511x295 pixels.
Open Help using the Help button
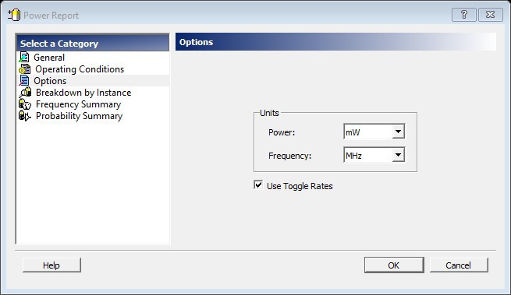[51, 265]
